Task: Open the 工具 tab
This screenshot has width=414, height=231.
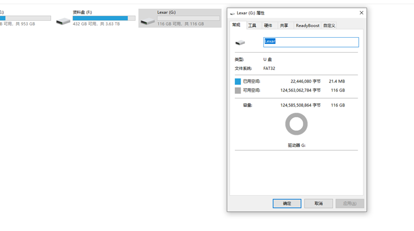Action: pos(252,25)
